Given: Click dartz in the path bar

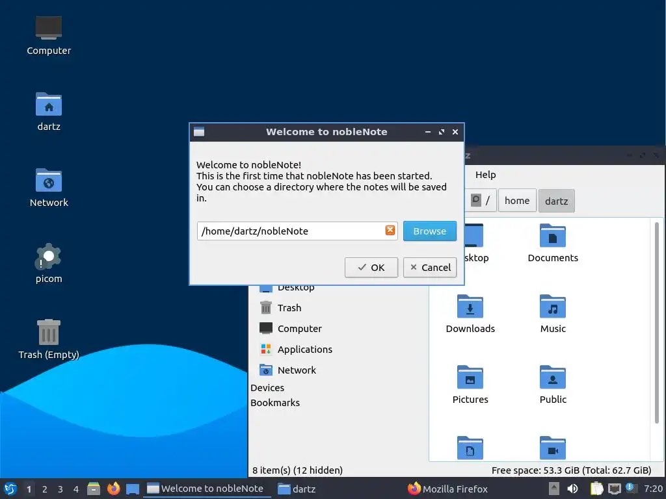Looking at the screenshot, I should pyautogui.click(x=556, y=201).
